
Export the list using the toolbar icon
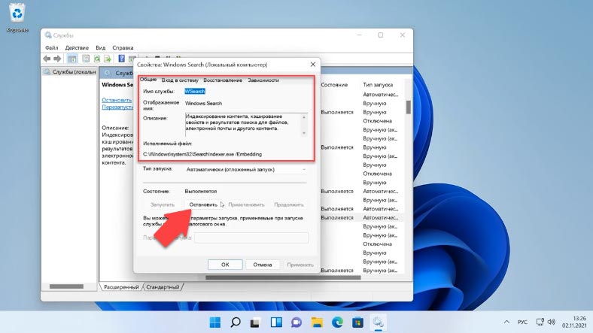coord(108,59)
